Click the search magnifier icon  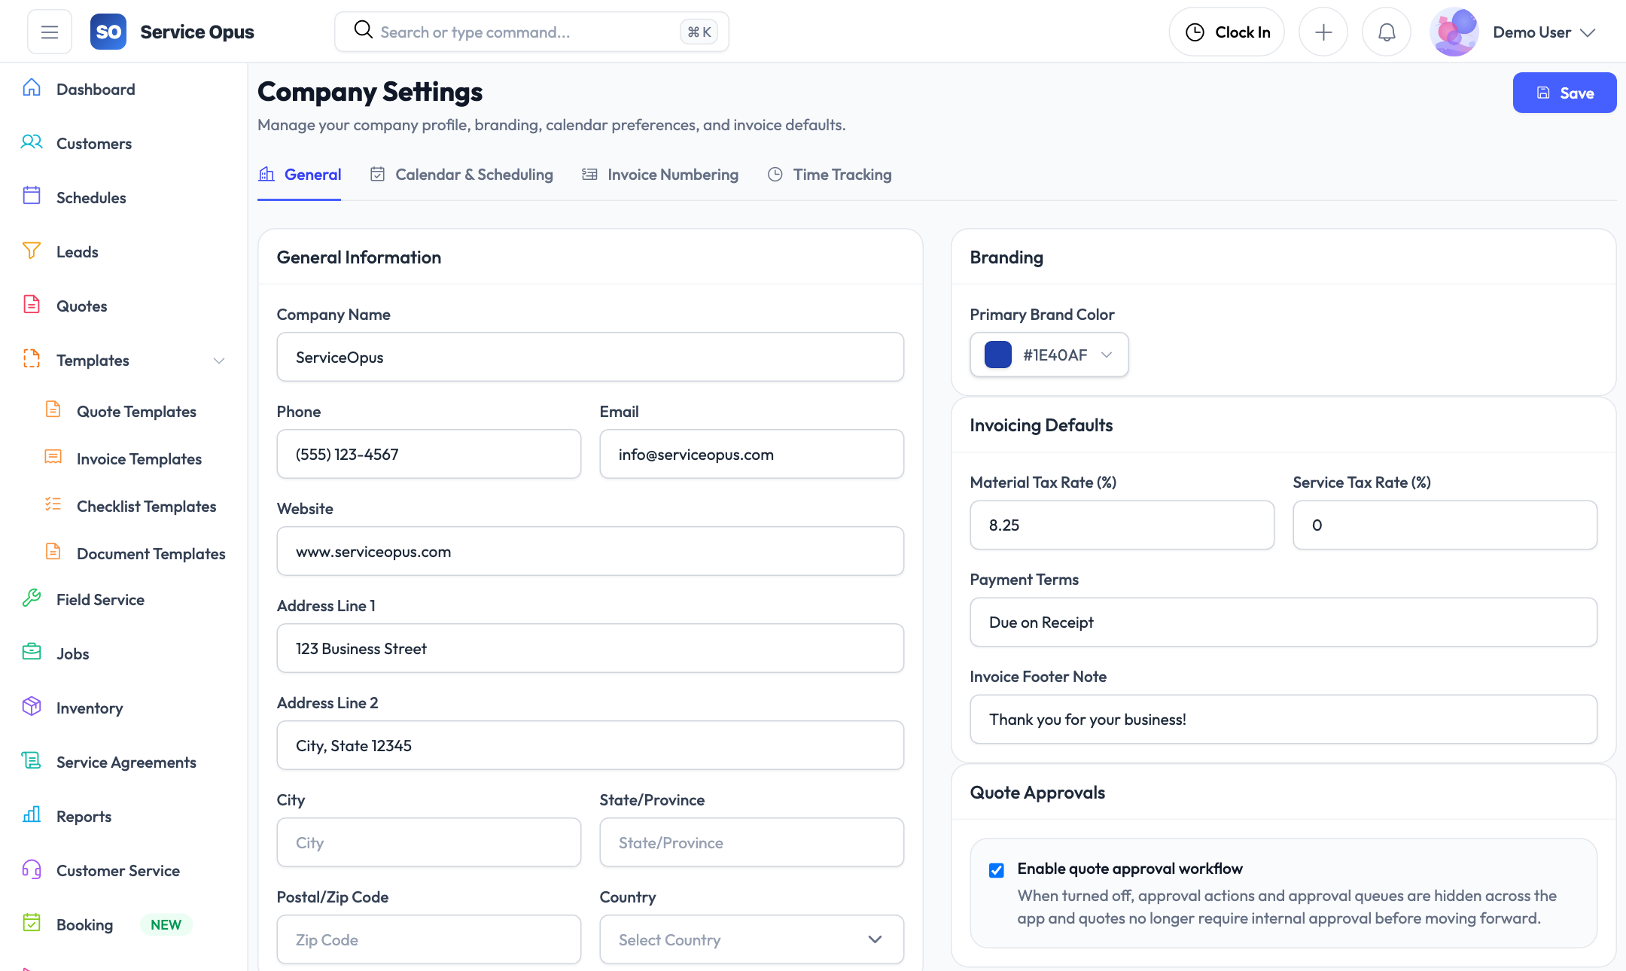coord(363,29)
